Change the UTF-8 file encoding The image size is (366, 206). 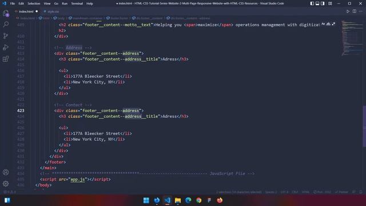(284, 192)
